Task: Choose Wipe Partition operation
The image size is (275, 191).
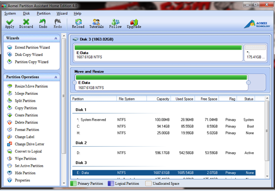Action: pyautogui.click(x=25, y=159)
